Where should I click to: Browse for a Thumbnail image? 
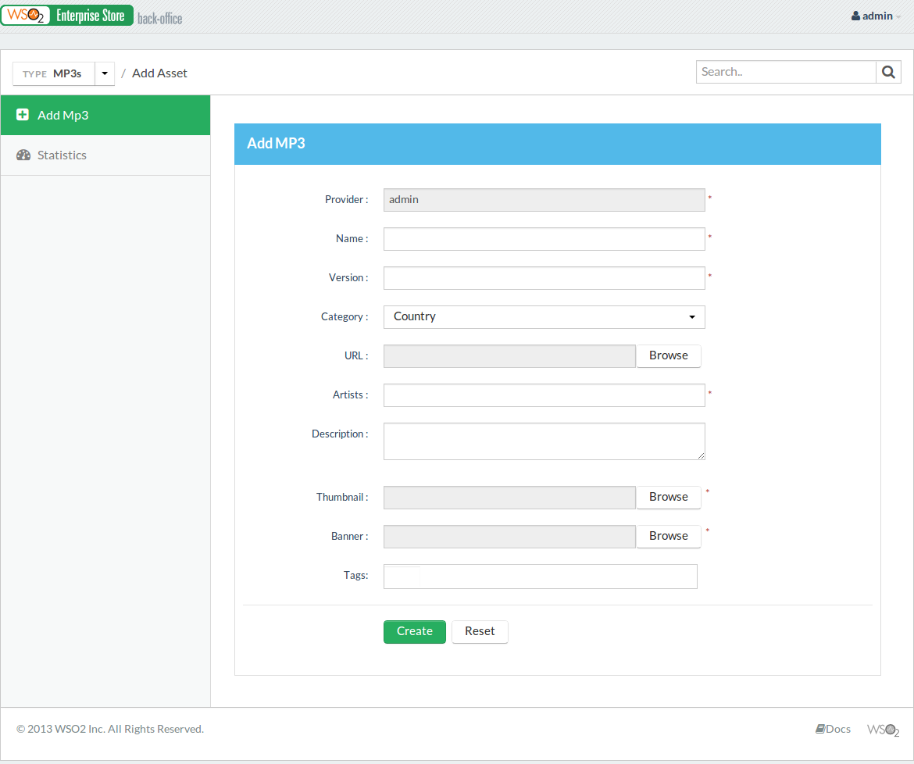click(x=668, y=497)
